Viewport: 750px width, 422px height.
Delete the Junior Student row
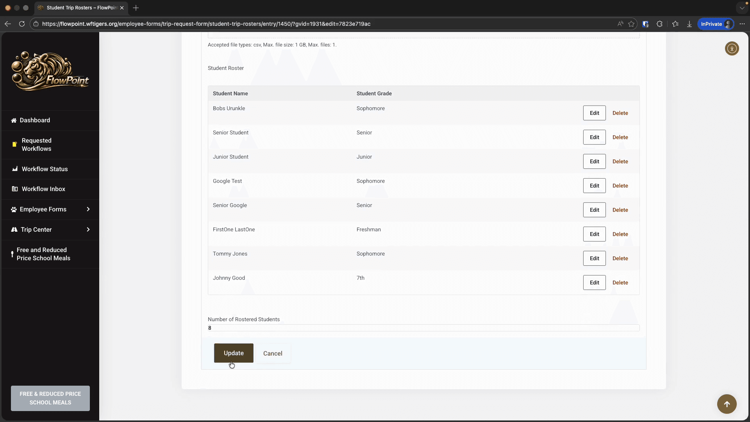[x=620, y=161]
